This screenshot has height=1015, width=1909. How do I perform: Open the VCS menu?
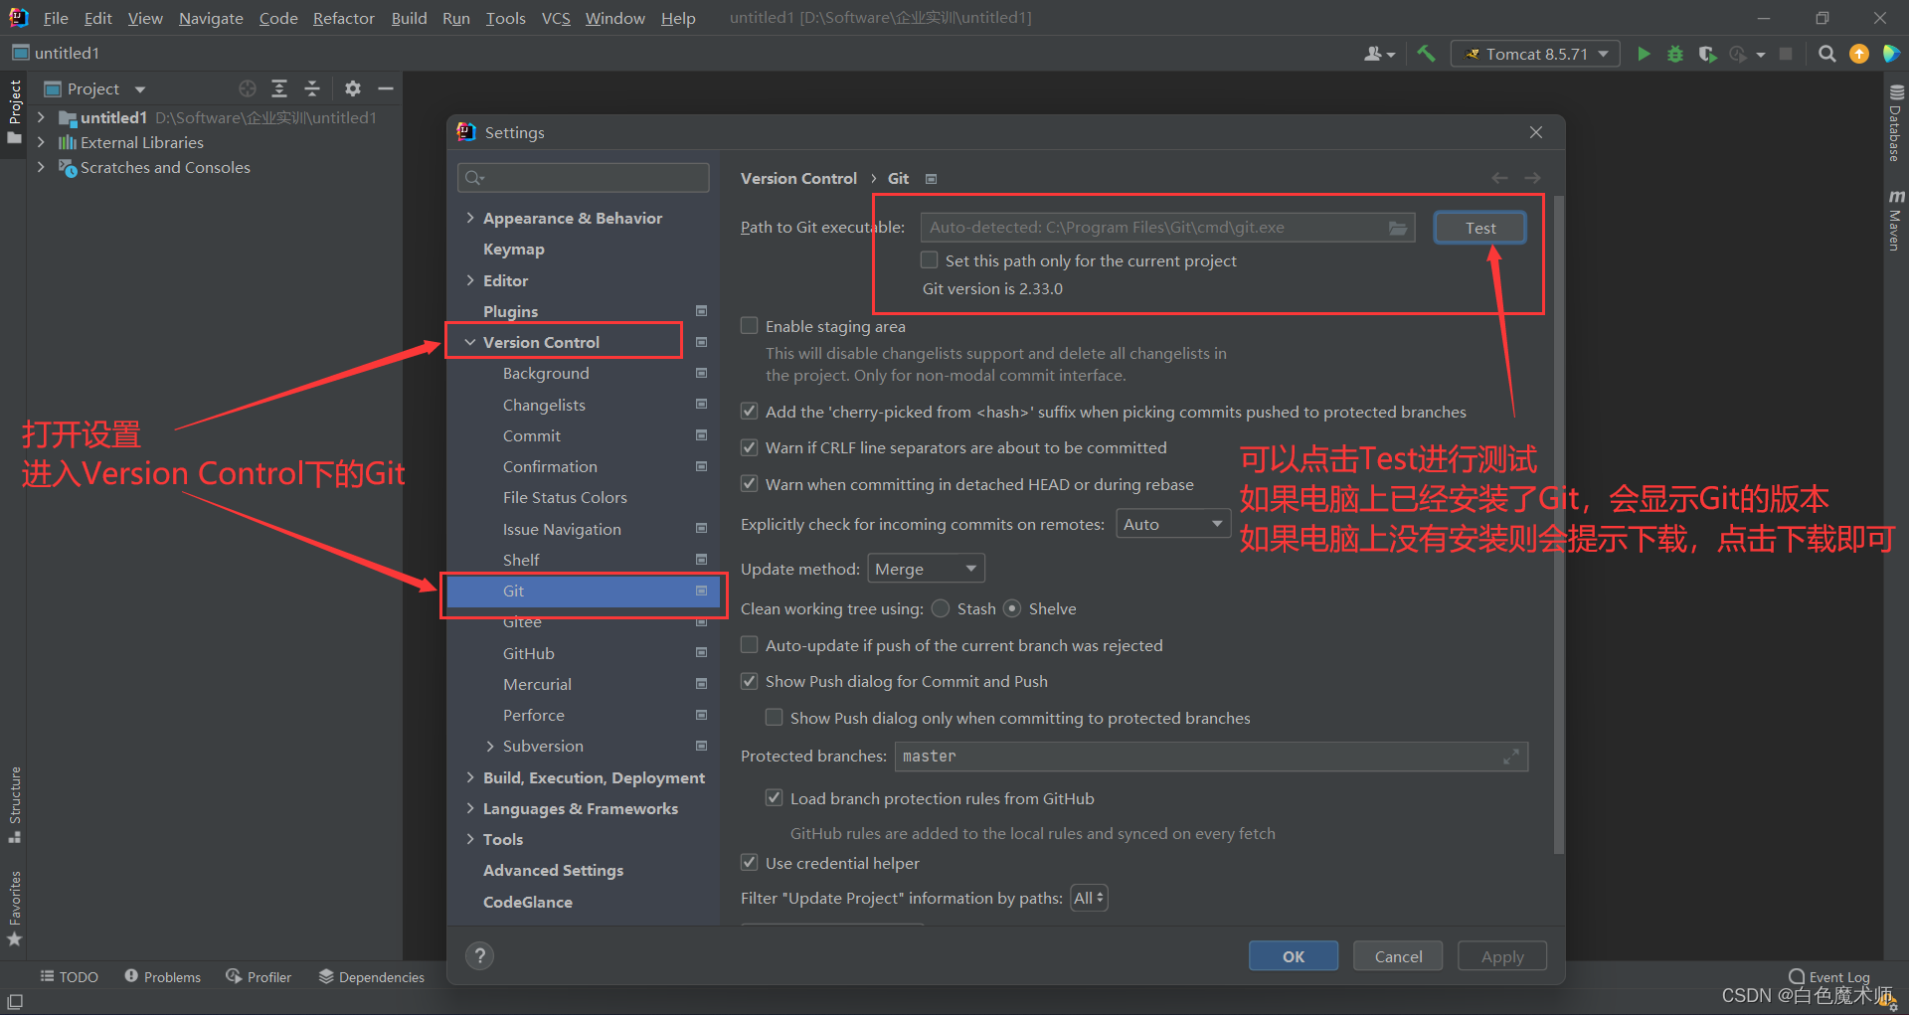556,18
